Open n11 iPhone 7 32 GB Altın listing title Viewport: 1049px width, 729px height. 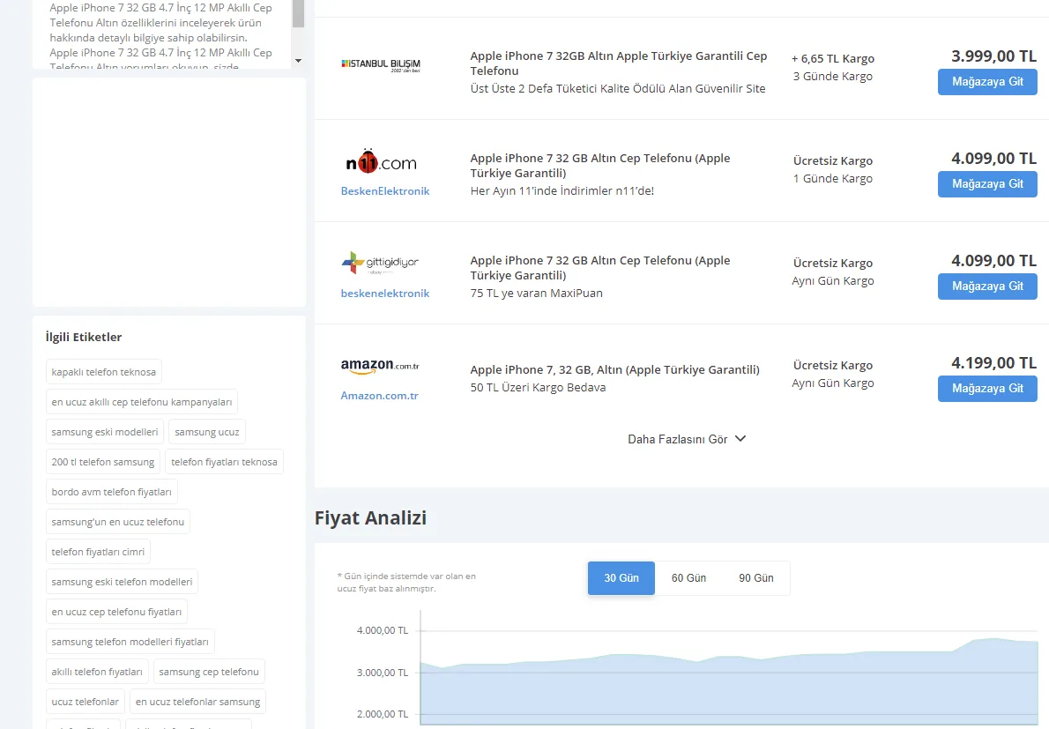pyautogui.click(x=600, y=166)
